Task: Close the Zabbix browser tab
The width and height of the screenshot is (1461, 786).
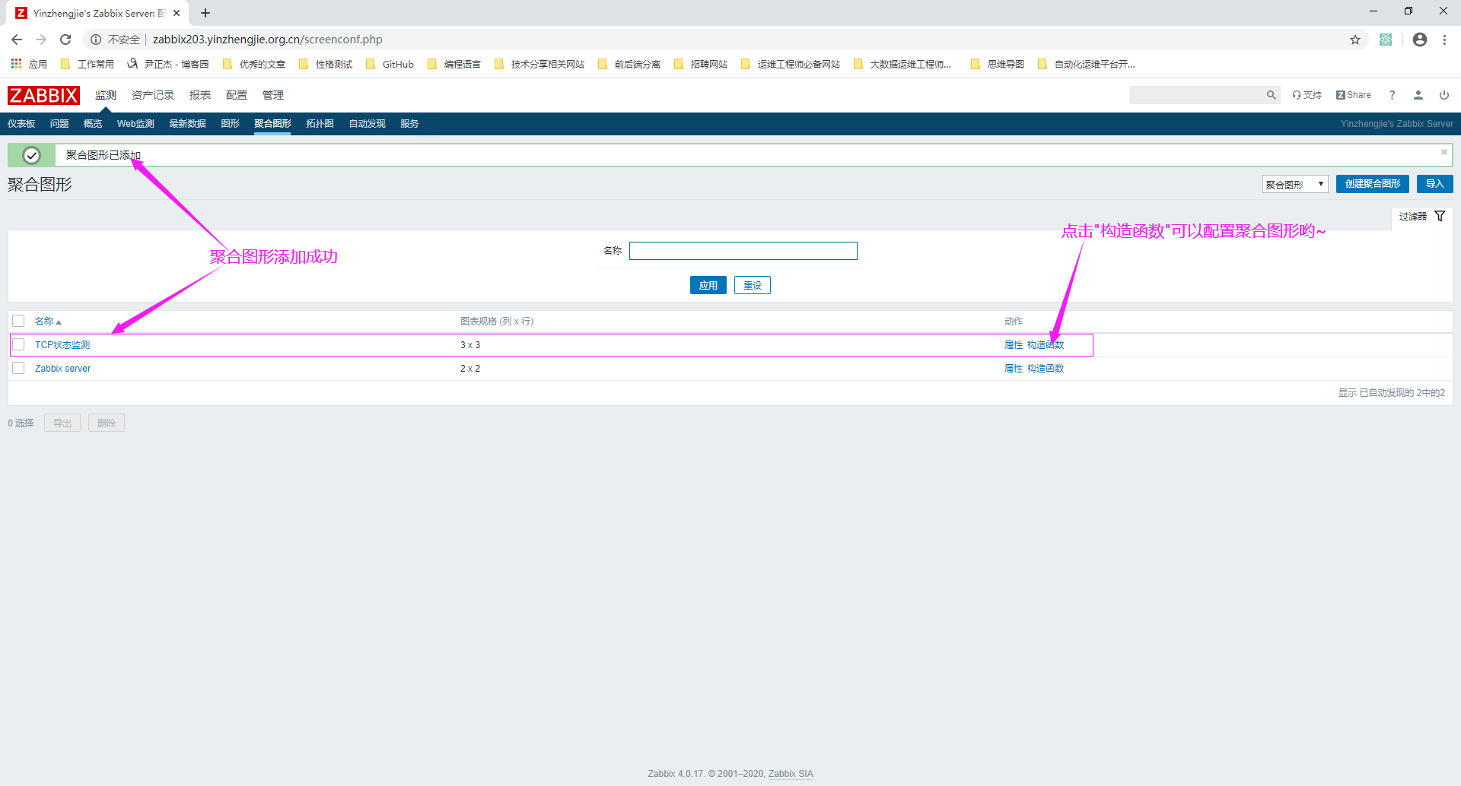Action: pyautogui.click(x=177, y=13)
